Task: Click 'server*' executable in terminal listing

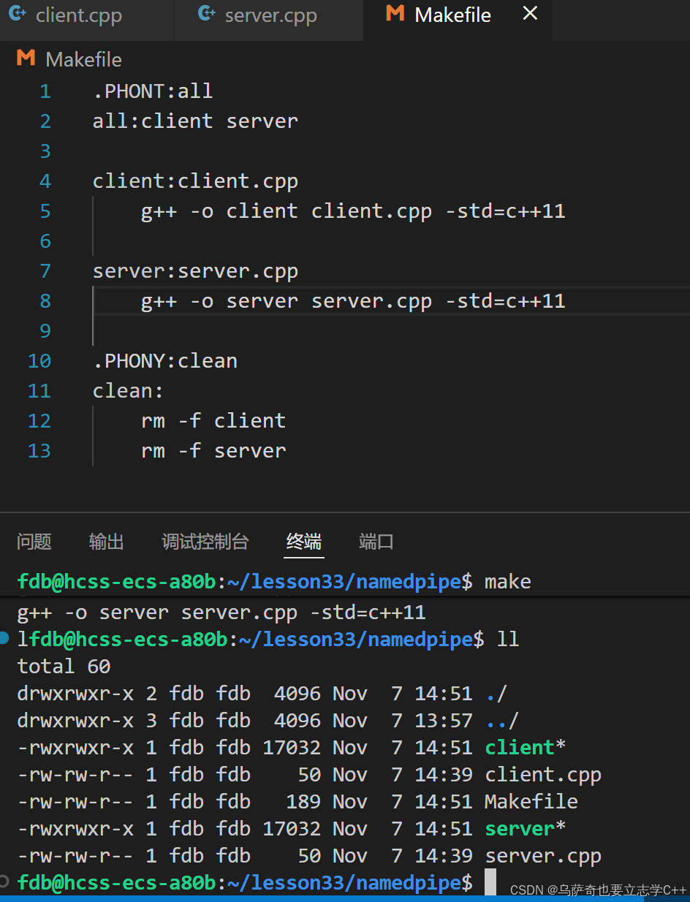Action: [x=526, y=829]
